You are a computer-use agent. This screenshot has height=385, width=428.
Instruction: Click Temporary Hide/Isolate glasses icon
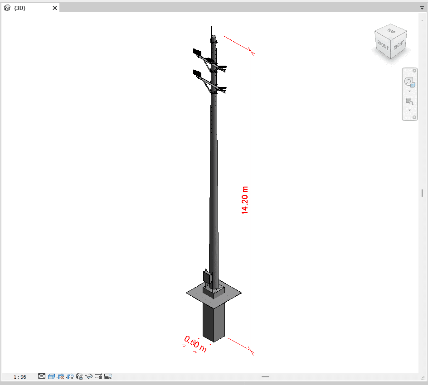88,376
